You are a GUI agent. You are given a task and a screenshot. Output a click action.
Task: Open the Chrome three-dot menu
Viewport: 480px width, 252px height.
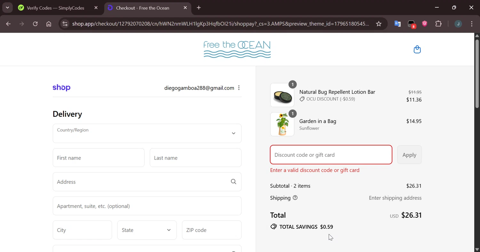(472, 24)
